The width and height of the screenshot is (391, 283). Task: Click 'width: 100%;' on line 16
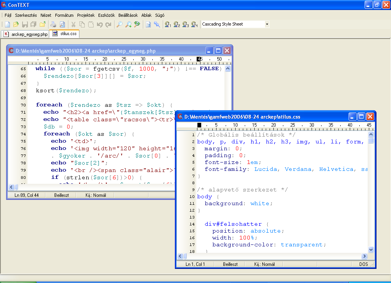235,238
